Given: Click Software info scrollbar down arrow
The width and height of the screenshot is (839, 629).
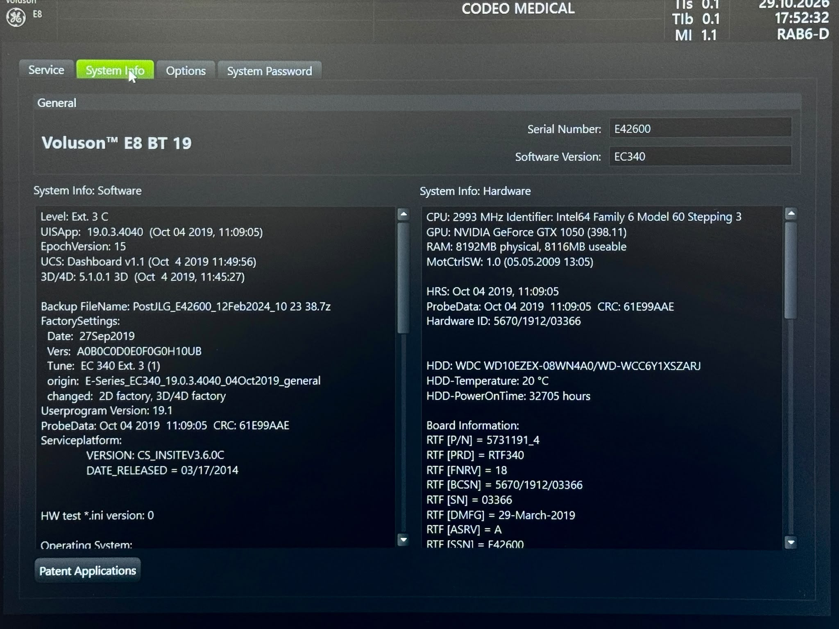Looking at the screenshot, I should pos(404,540).
